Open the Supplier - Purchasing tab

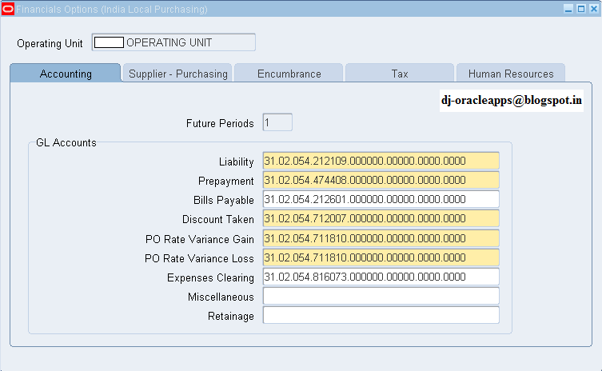(x=177, y=73)
